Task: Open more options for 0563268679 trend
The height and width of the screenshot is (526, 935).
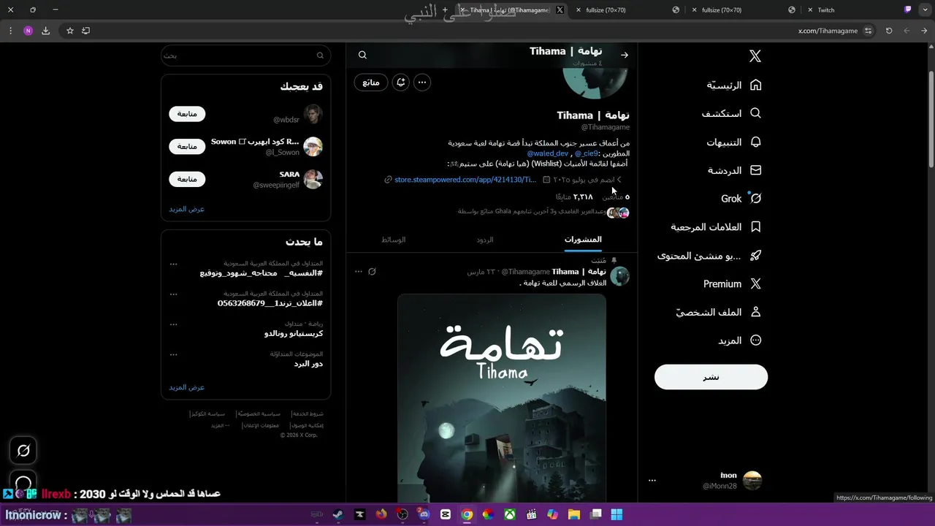Action: [x=173, y=294]
